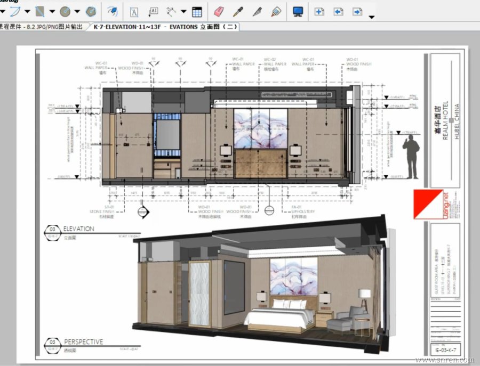Go to the previous page
Screen dimensions: 480x366
[x=338, y=12]
